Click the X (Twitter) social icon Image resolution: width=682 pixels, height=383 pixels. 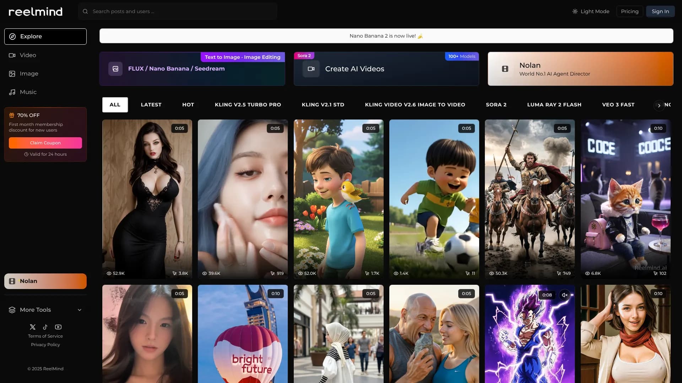click(x=33, y=327)
